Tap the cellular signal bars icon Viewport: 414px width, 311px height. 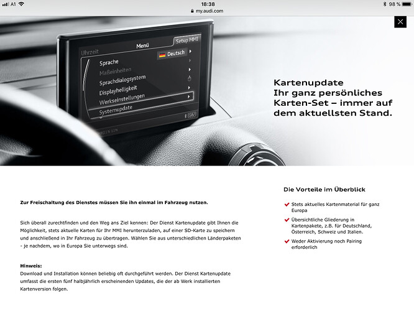(x=5, y=4)
